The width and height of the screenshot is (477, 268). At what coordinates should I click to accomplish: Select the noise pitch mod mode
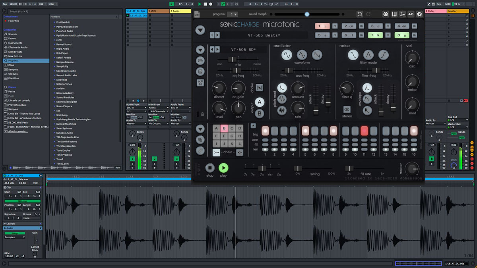[x=282, y=110]
